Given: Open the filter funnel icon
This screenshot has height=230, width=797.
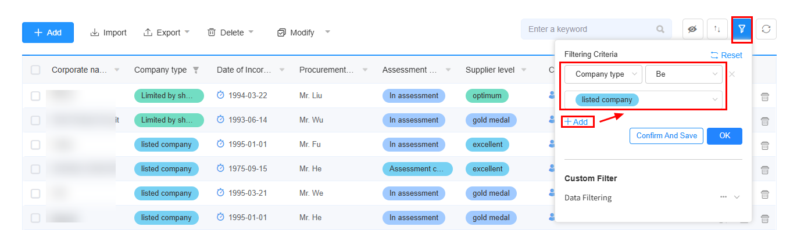Looking at the screenshot, I should pos(742,29).
